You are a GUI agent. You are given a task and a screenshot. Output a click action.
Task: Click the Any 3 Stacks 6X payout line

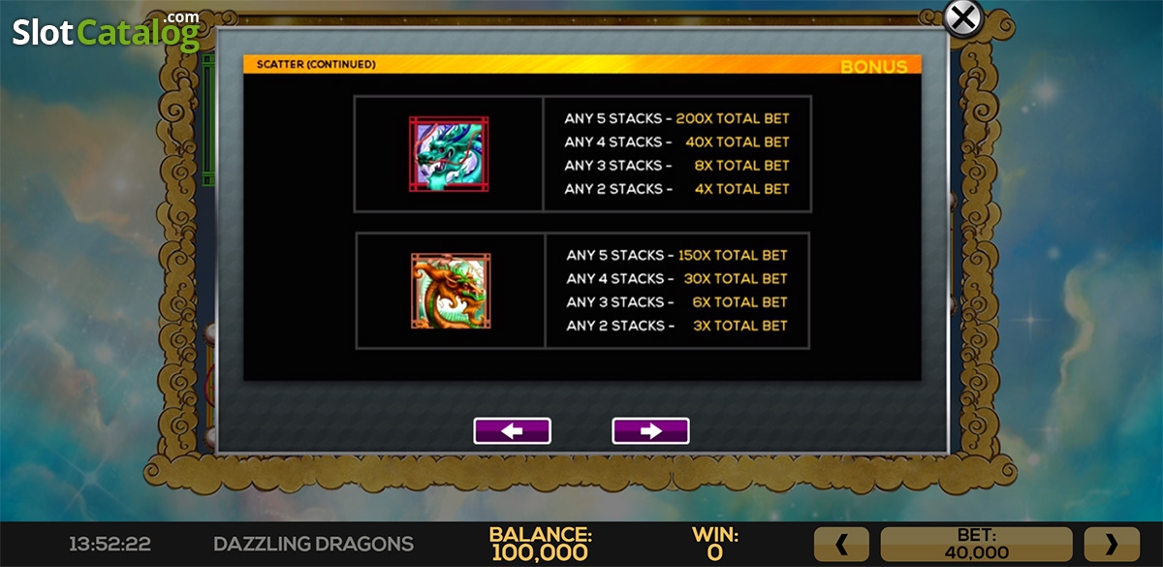[677, 301]
